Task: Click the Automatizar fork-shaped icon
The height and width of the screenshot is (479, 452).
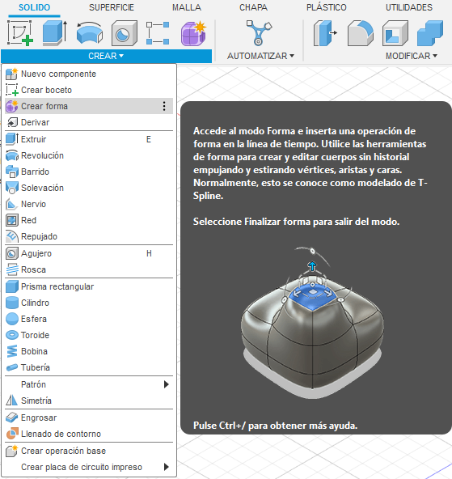Action: pyautogui.click(x=259, y=32)
